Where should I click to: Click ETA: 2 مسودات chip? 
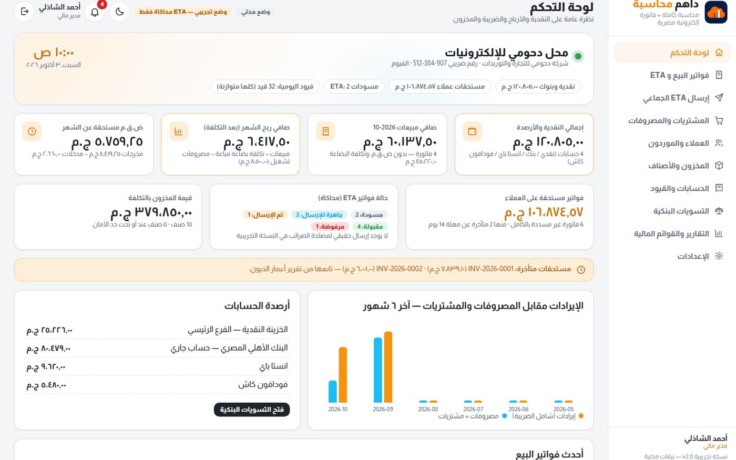[x=354, y=86]
